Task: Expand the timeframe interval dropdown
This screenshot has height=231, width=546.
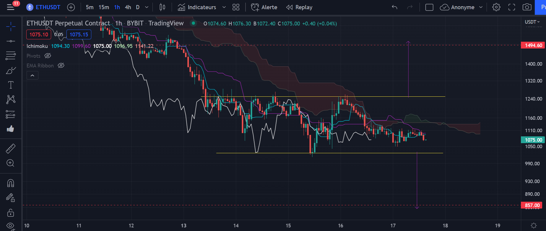Action: pyautogui.click(x=147, y=7)
